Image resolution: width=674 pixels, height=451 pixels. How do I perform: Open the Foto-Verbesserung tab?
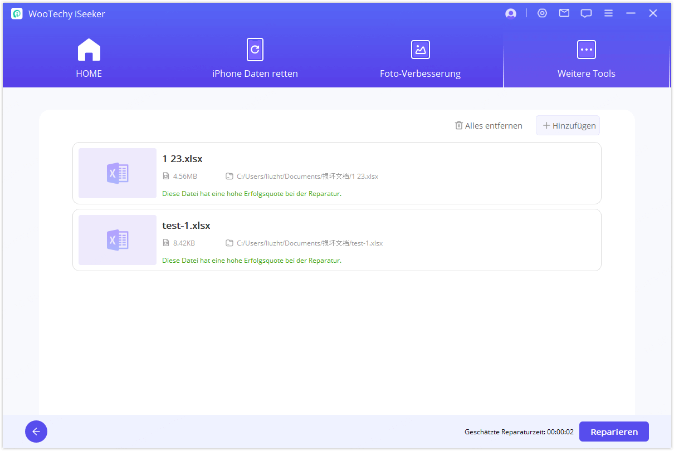click(x=420, y=58)
